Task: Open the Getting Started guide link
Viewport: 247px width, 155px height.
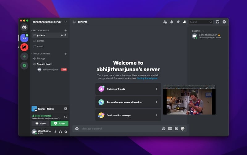Action: tap(147, 78)
